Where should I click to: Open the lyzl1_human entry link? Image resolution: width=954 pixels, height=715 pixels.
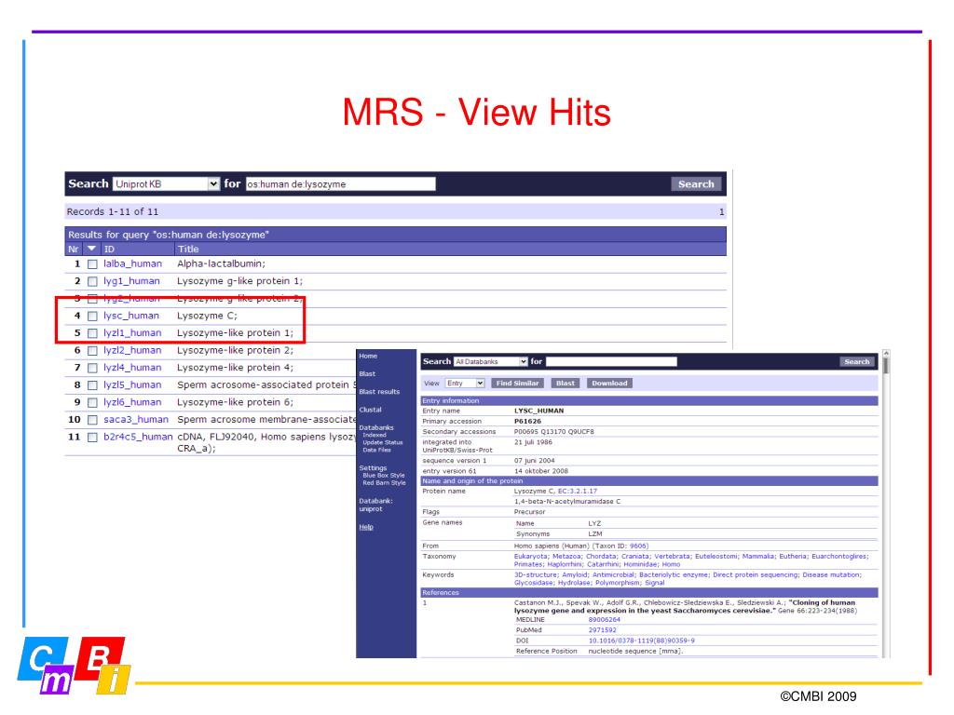click(132, 332)
